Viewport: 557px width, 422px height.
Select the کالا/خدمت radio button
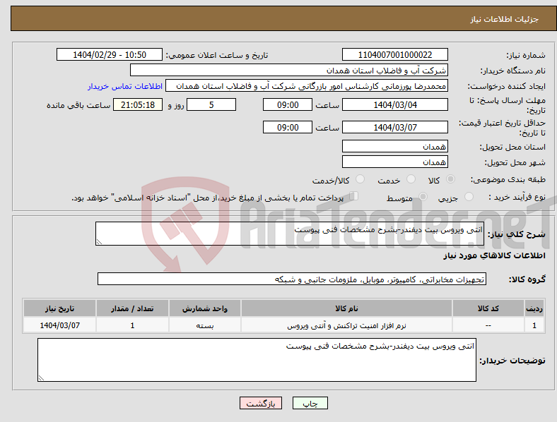pos(360,179)
